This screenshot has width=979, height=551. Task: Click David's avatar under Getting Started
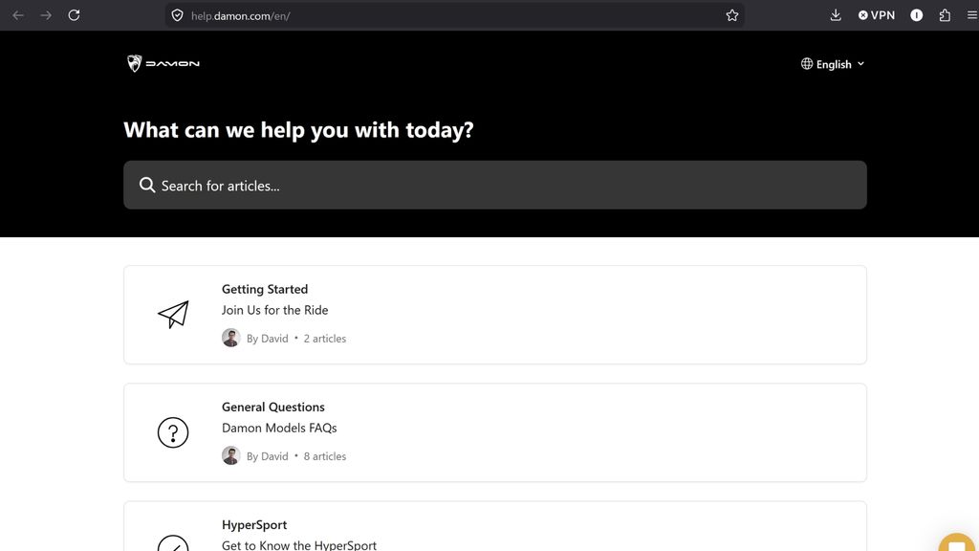(x=230, y=338)
